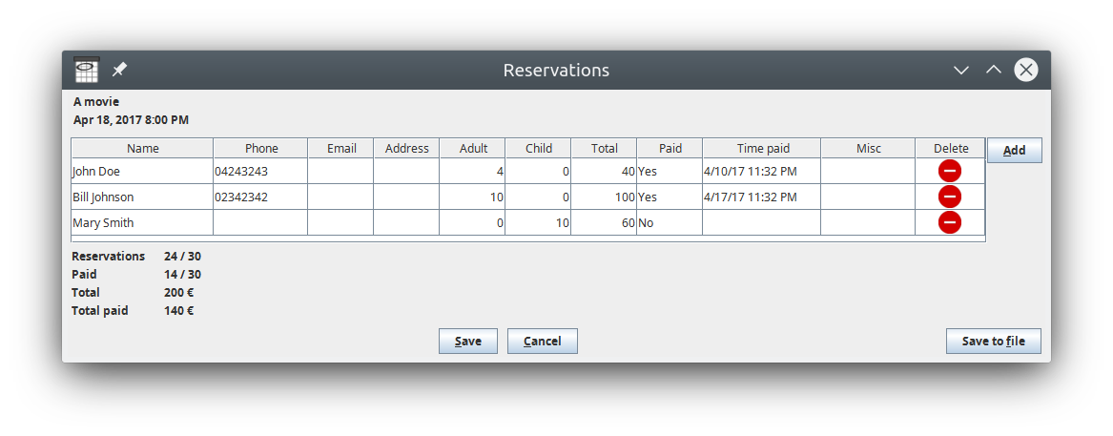Select the Paid cell for John Doe
Viewport: 1113px width, 436px height.
[670, 171]
